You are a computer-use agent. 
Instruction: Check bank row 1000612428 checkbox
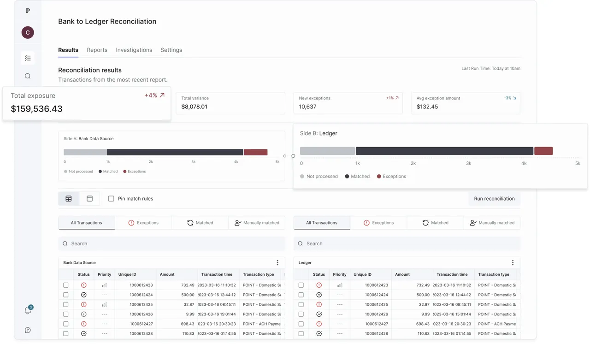click(x=66, y=334)
